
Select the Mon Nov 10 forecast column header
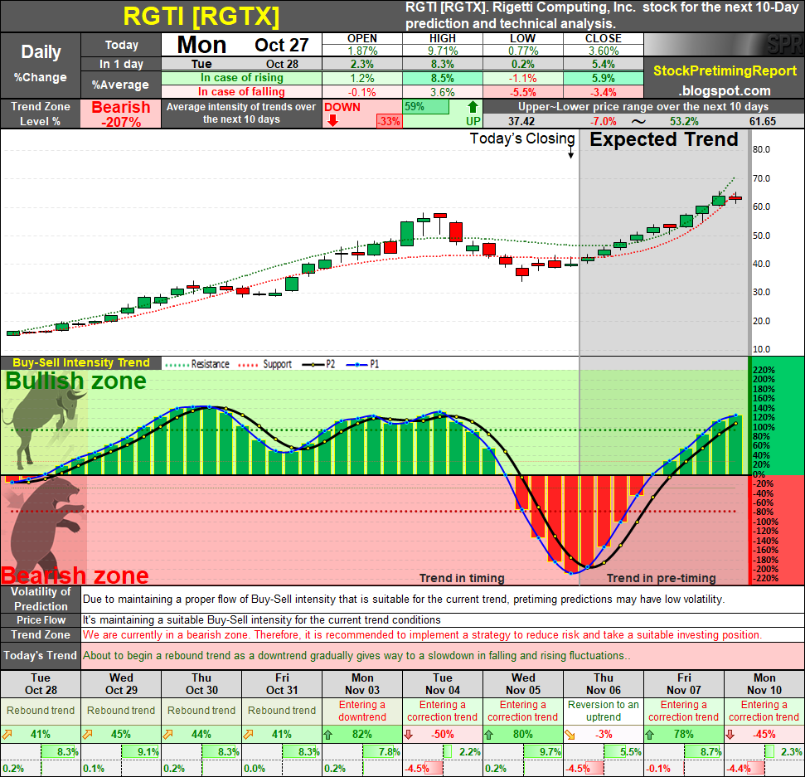click(x=764, y=684)
